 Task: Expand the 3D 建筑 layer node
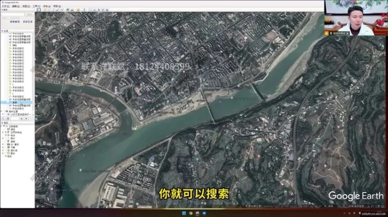pyautogui.click(x=3, y=144)
